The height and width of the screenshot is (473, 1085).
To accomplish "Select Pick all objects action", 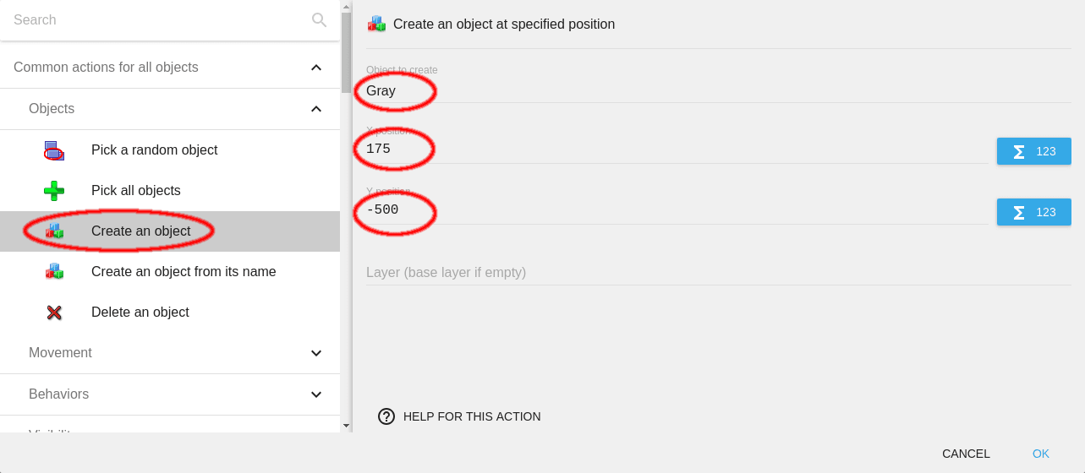I will click(x=136, y=191).
